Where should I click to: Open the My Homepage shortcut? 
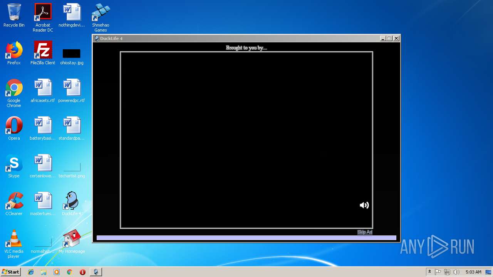tap(72, 242)
